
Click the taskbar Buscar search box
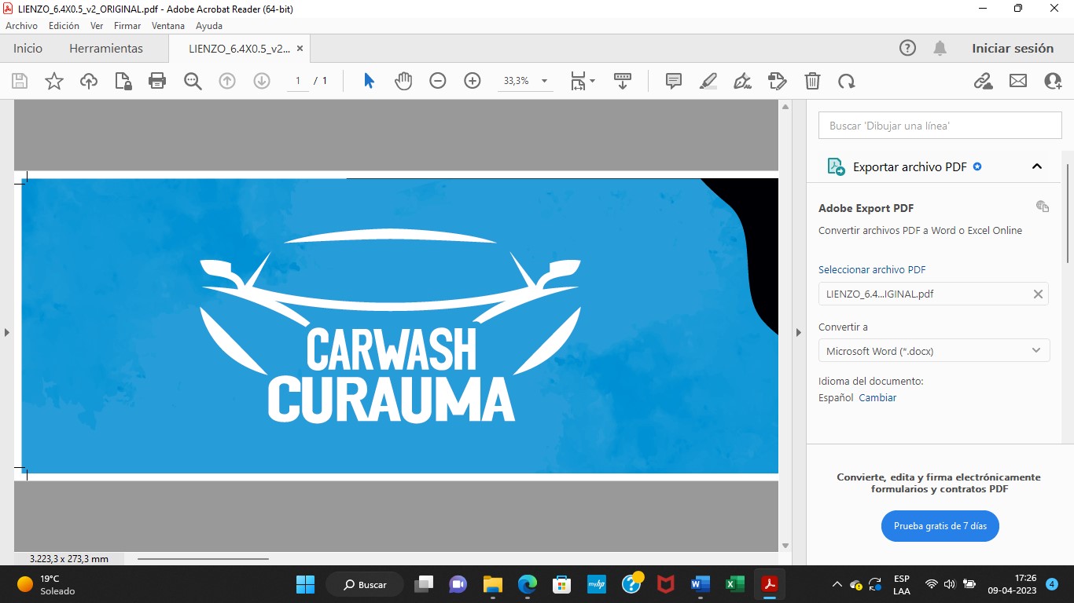coord(365,584)
